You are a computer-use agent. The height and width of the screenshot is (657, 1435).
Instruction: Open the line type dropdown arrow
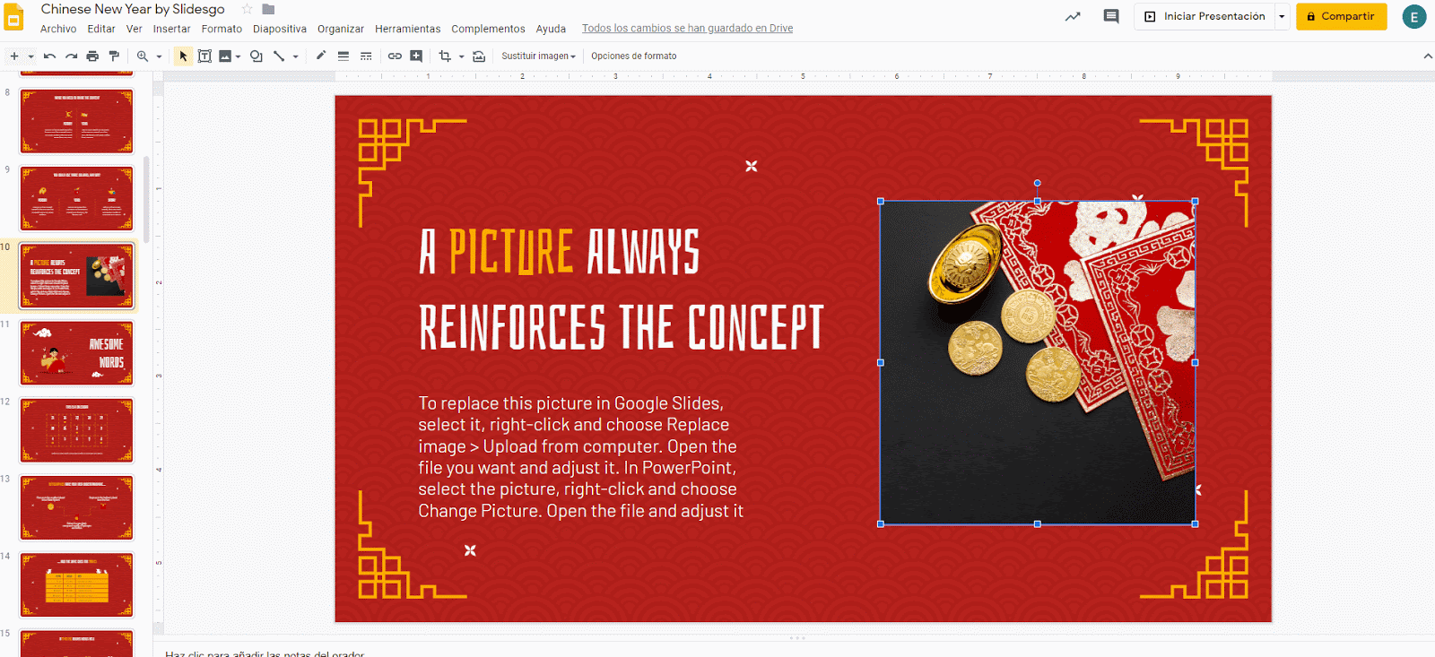tap(295, 56)
